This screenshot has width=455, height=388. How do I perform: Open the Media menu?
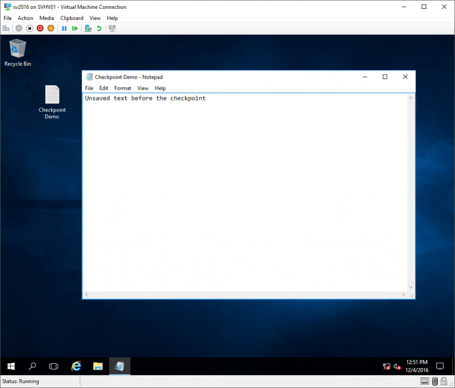tap(47, 18)
